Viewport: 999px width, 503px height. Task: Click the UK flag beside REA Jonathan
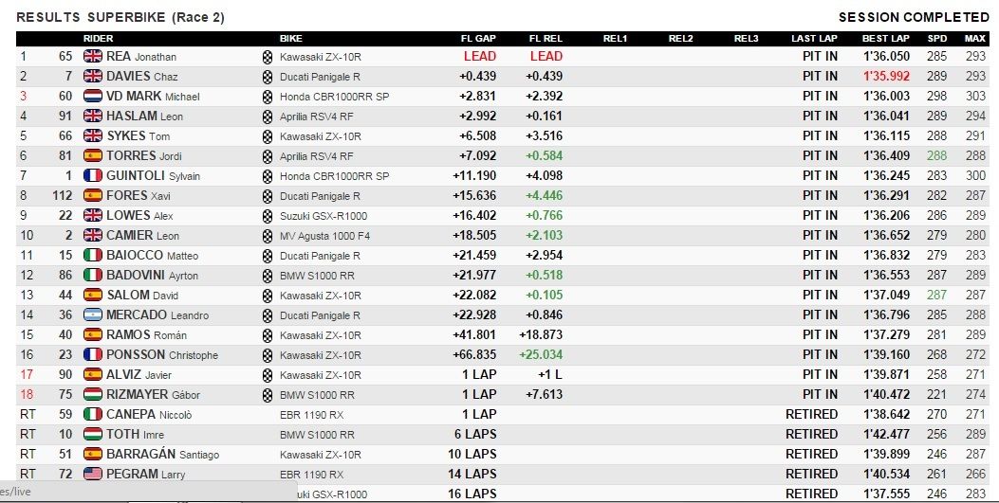tap(92, 56)
